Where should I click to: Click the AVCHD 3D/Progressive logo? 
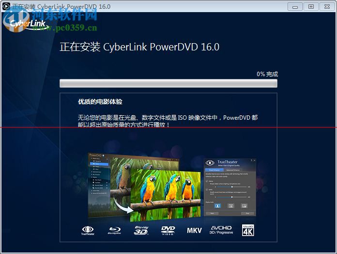[221, 230]
